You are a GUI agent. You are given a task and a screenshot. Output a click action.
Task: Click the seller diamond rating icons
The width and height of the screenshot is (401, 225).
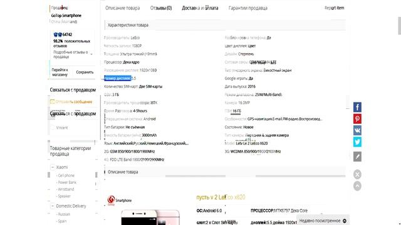click(58, 34)
